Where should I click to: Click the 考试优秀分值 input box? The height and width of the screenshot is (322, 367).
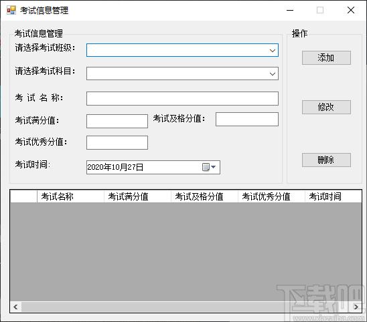[117, 143]
